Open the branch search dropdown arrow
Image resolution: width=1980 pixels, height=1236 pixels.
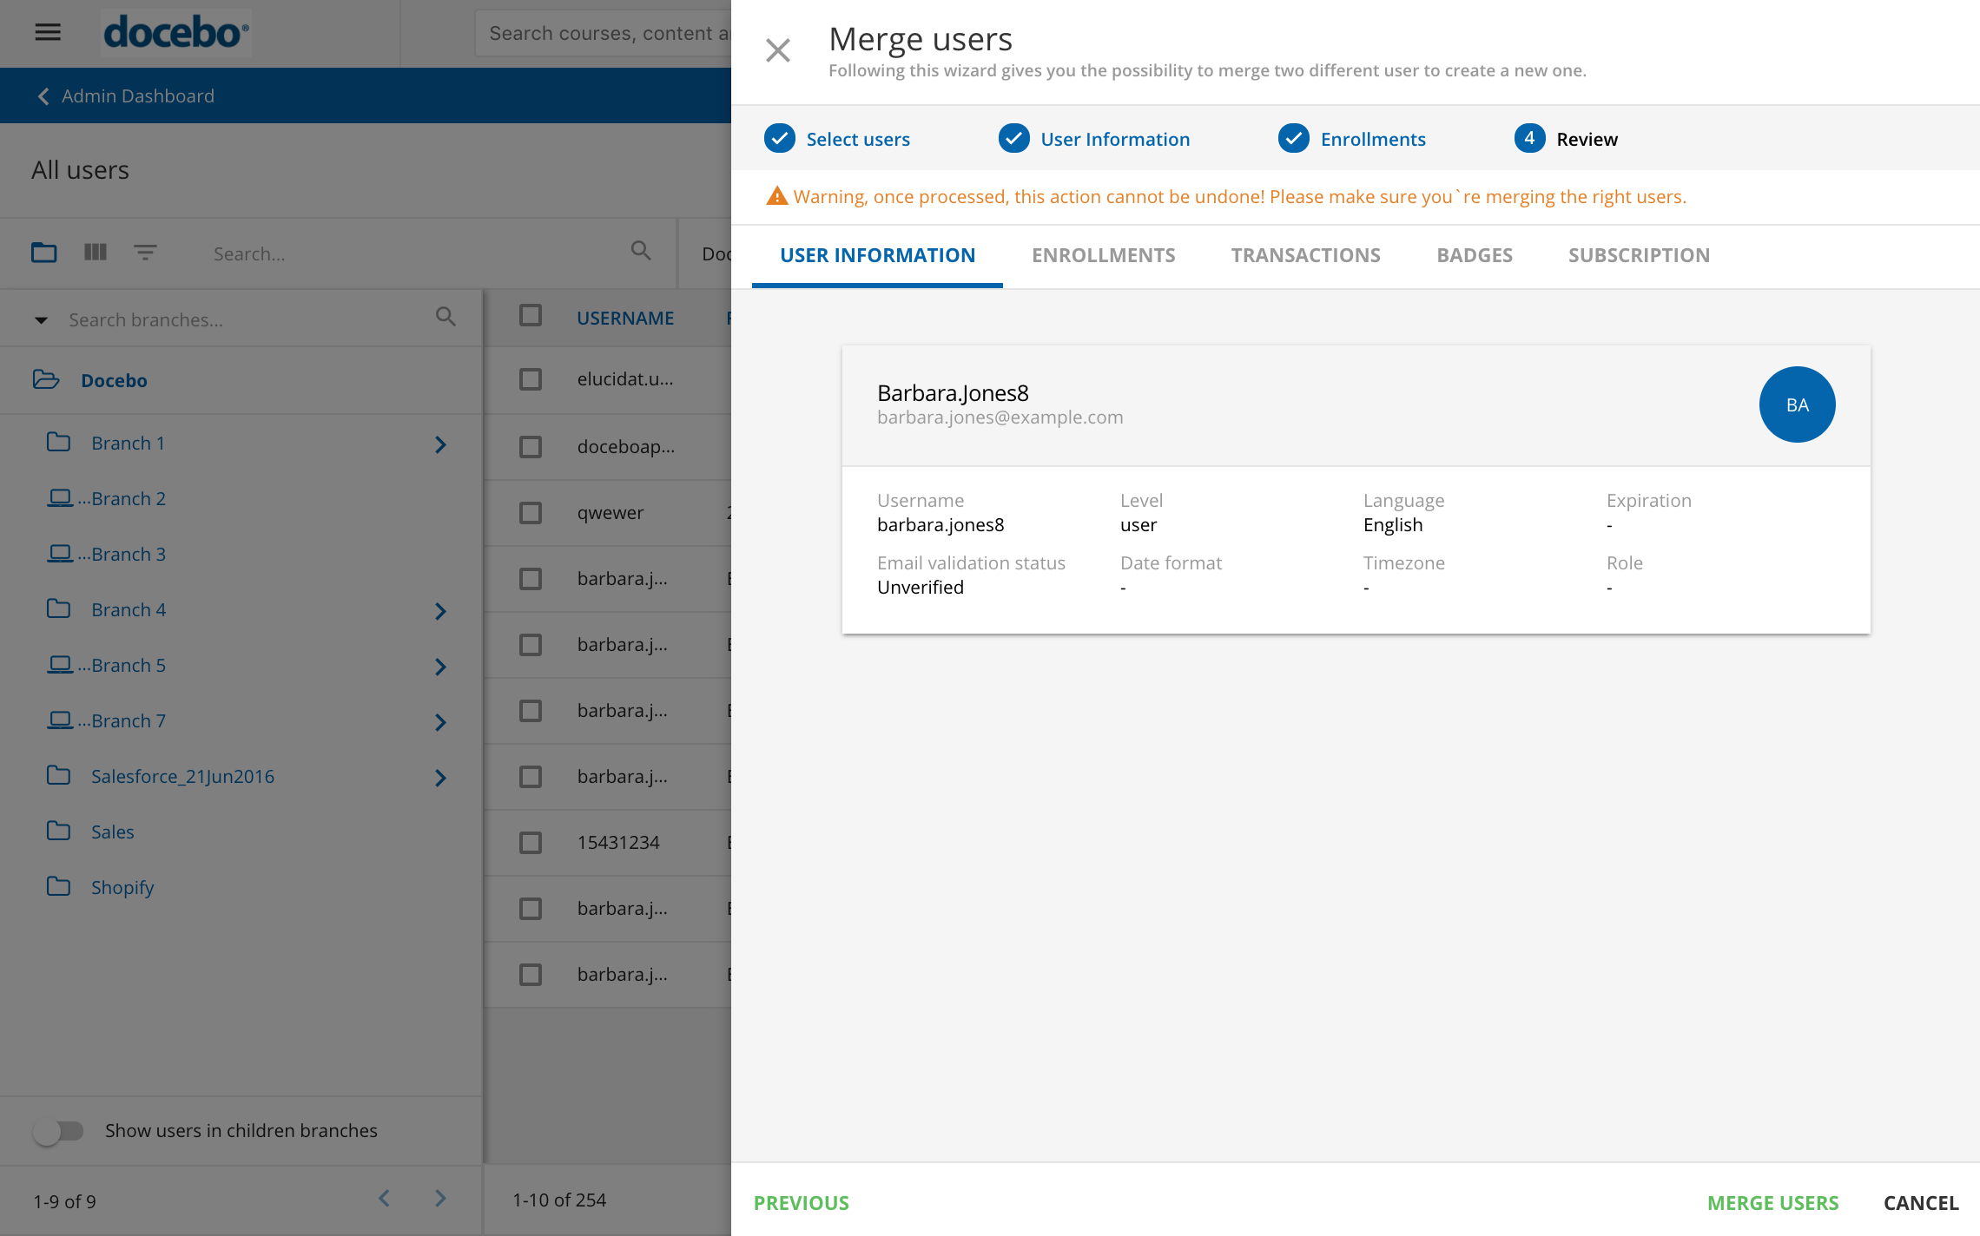tap(41, 320)
